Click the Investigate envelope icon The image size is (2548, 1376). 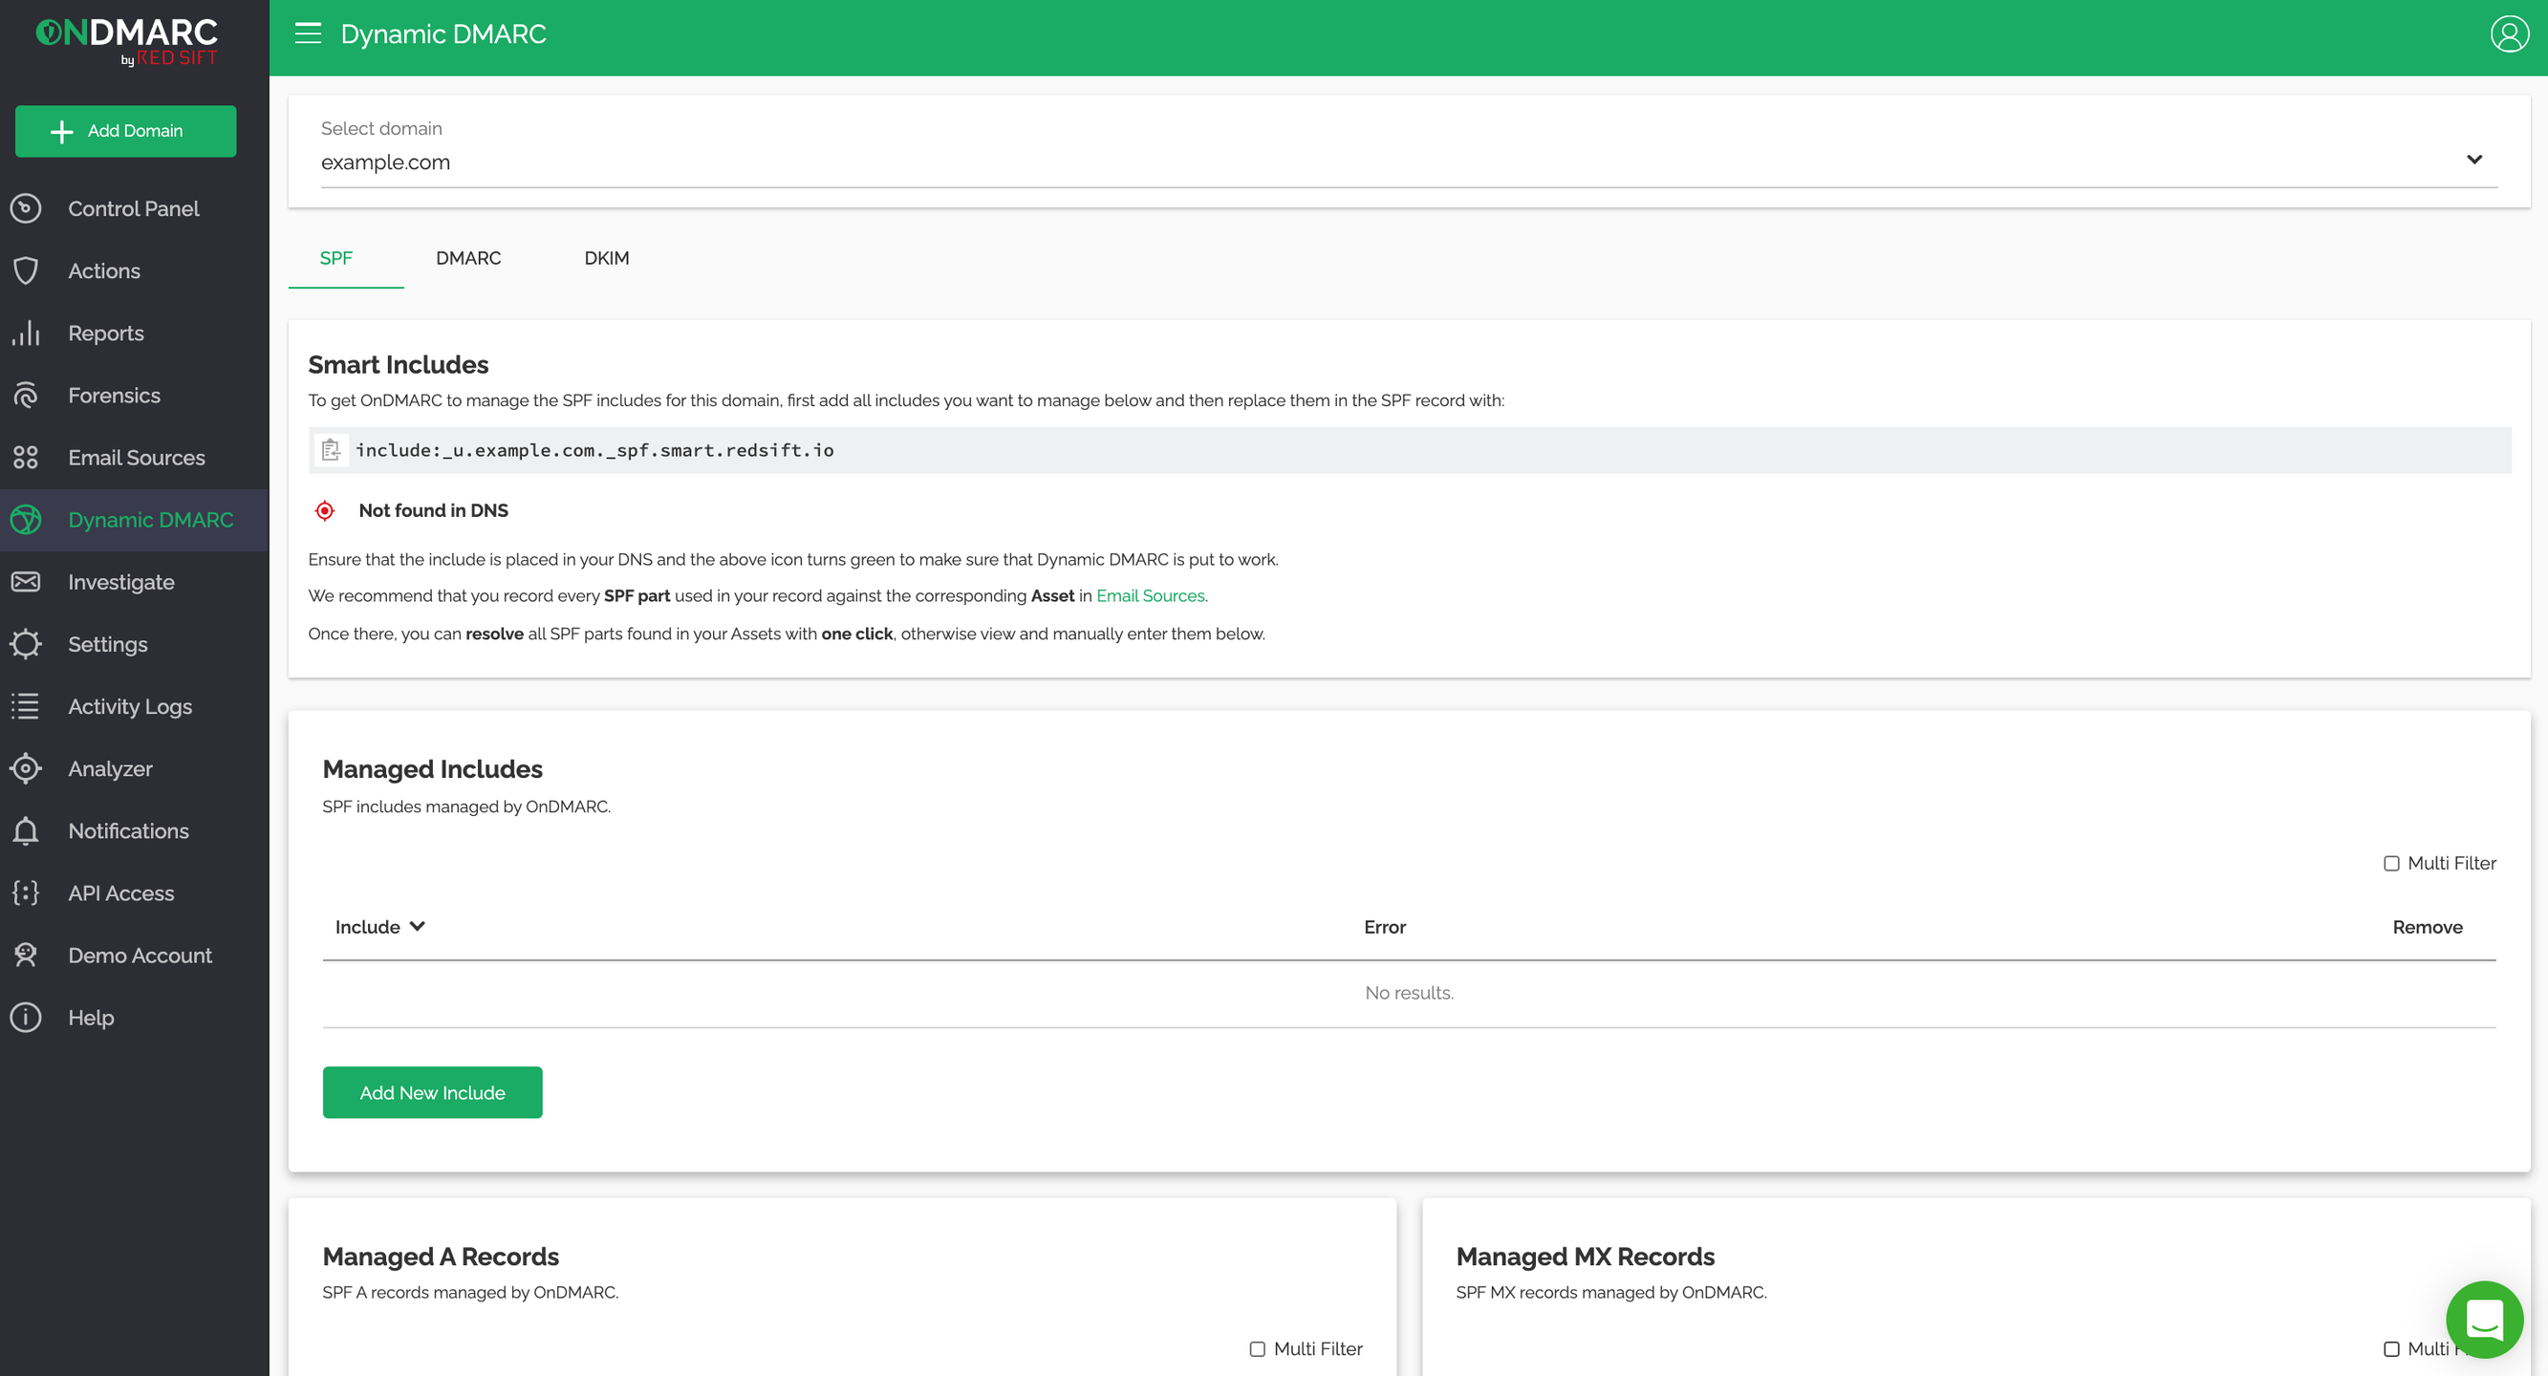click(26, 582)
